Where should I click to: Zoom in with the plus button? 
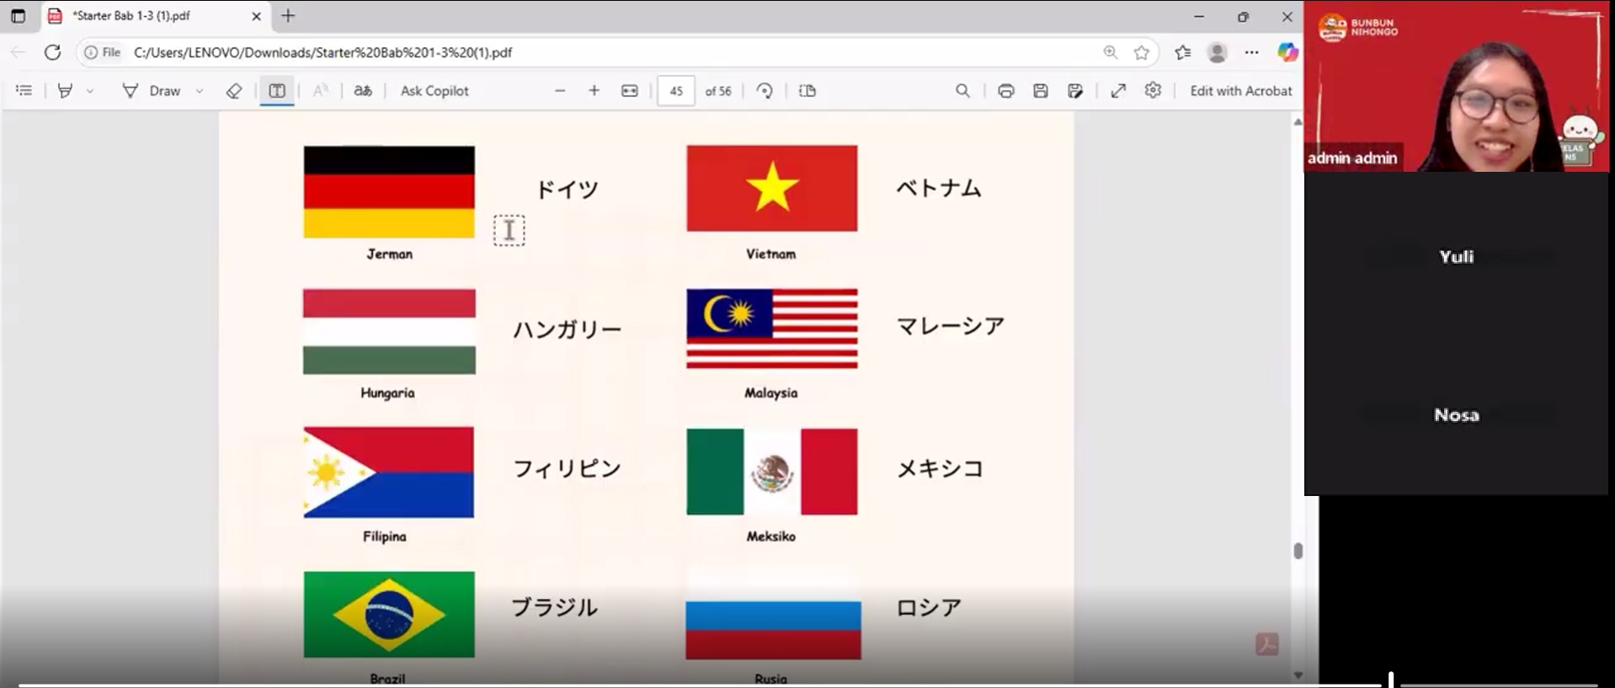click(594, 91)
